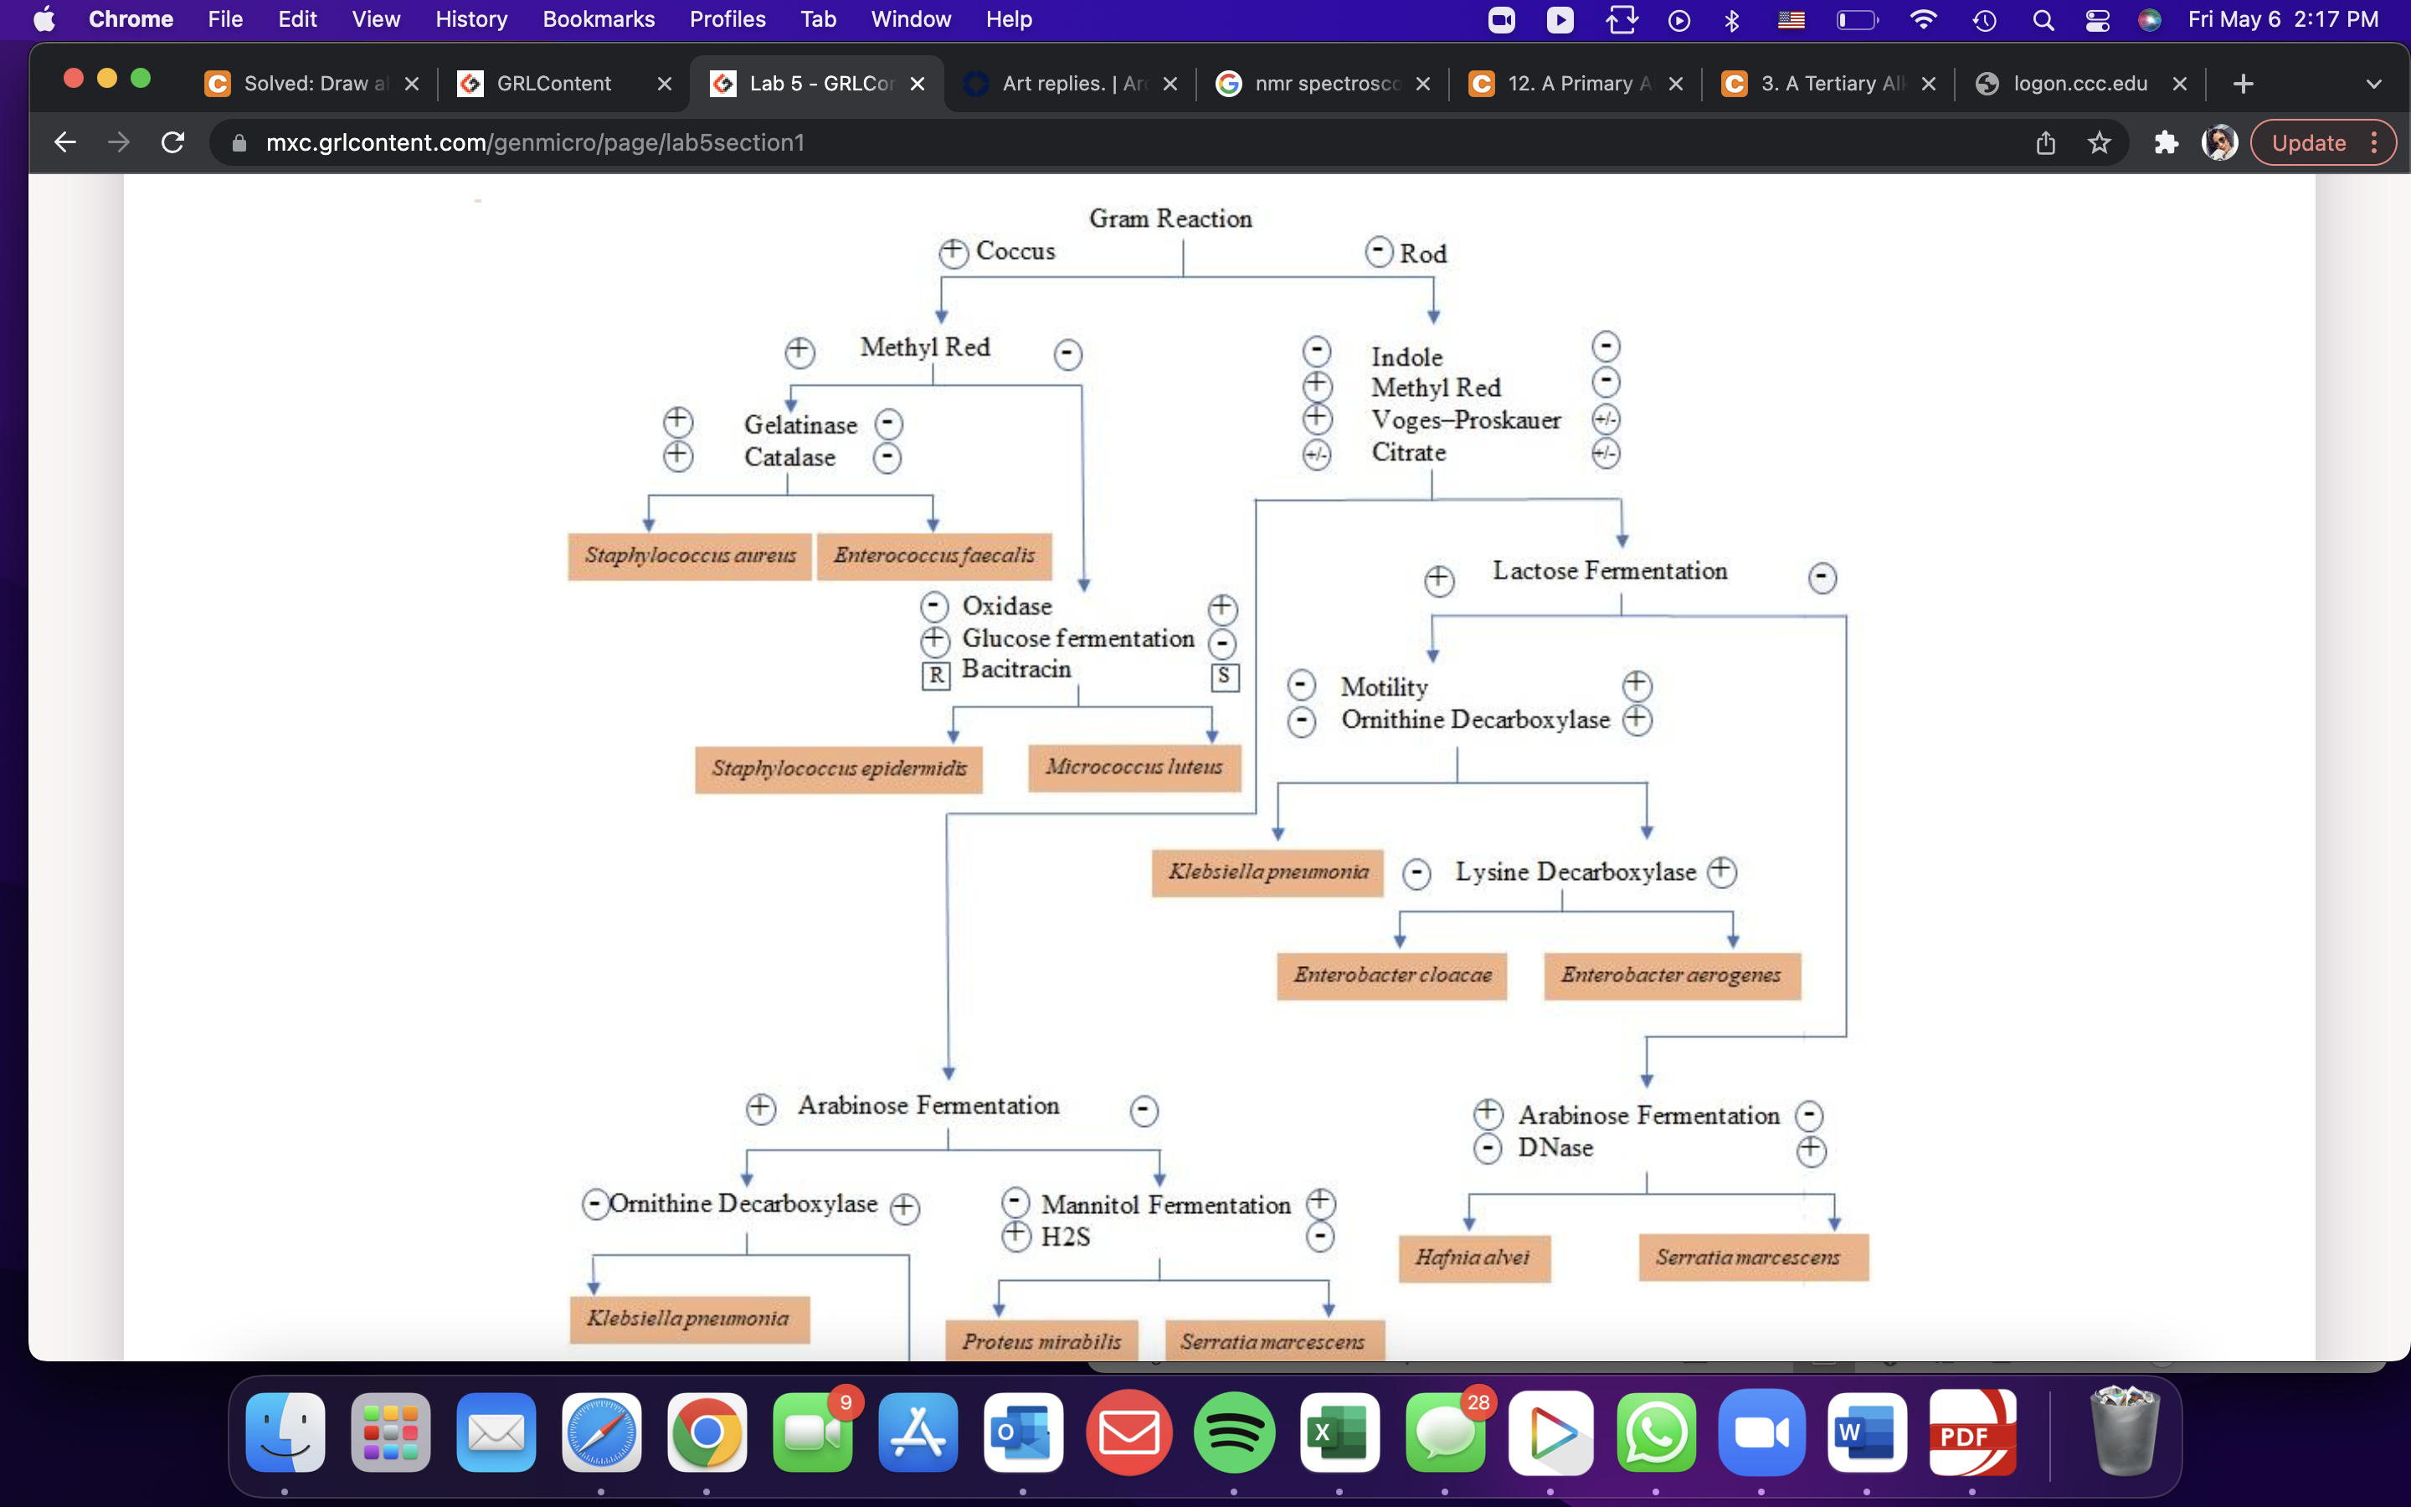The width and height of the screenshot is (2411, 1507).
Task: Open Launchpad from the Dock
Action: [391, 1432]
